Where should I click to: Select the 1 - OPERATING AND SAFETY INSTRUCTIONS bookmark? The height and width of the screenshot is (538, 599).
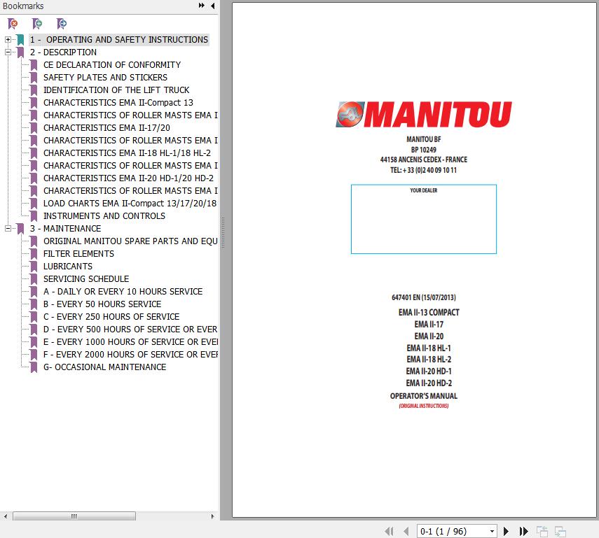(x=119, y=40)
